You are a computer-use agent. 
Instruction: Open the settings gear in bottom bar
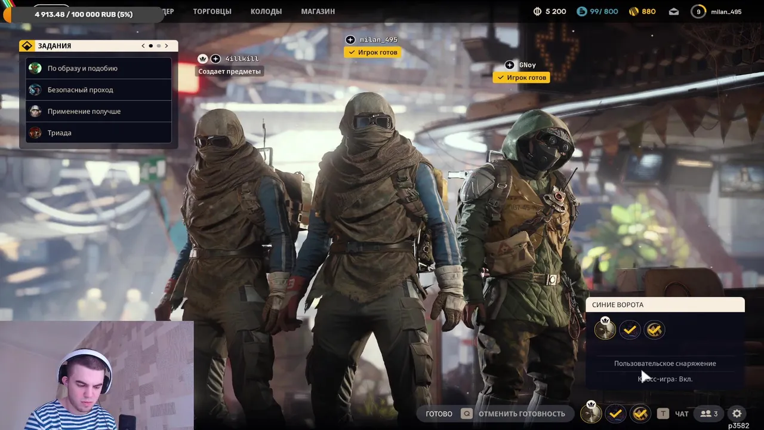737,413
